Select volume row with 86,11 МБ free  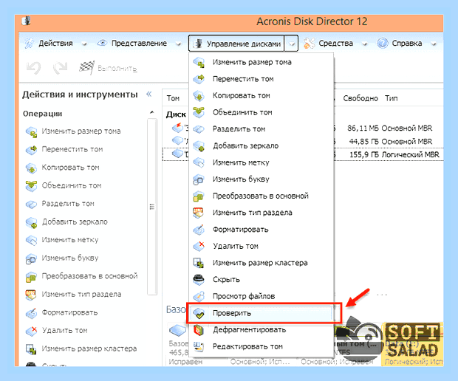click(303, 128)
